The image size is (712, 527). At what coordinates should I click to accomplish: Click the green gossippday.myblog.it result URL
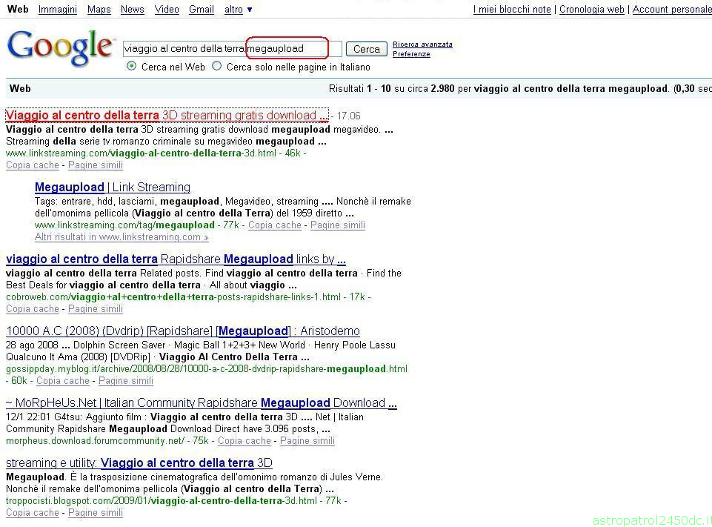click(207, 369)
